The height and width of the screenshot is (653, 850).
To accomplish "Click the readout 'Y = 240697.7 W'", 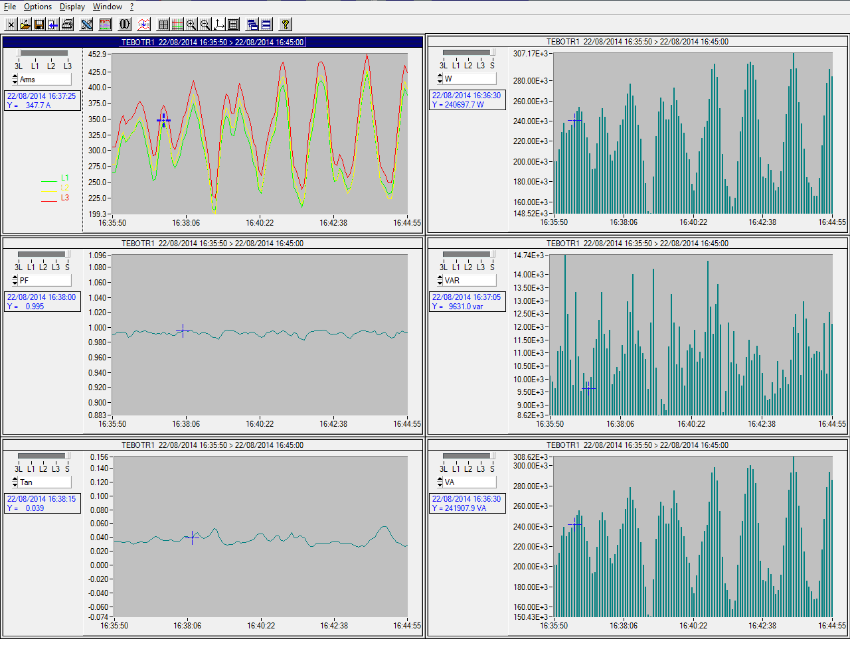I will click(458, 105).
